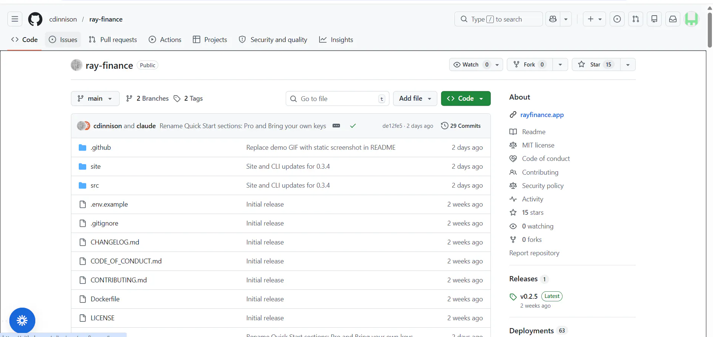Switch to the Pull requests tab
Screen dimensions: 713x337
point(113,40)
